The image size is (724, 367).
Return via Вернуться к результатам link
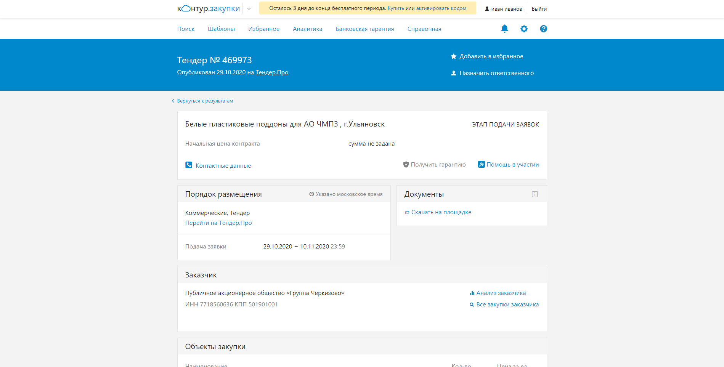pyautogui.click(x=205, y=101)
